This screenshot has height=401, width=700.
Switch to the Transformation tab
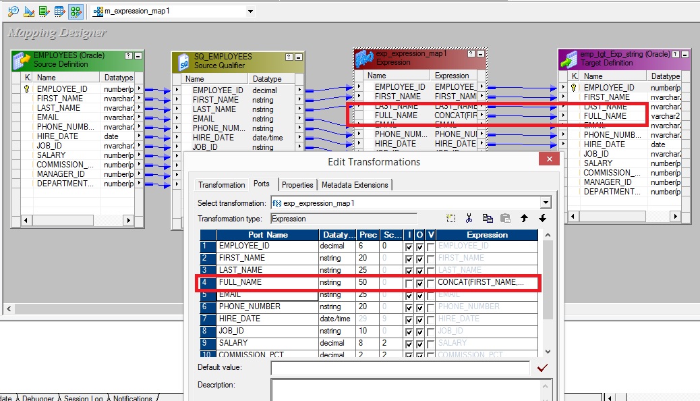(x=221, y=184)
